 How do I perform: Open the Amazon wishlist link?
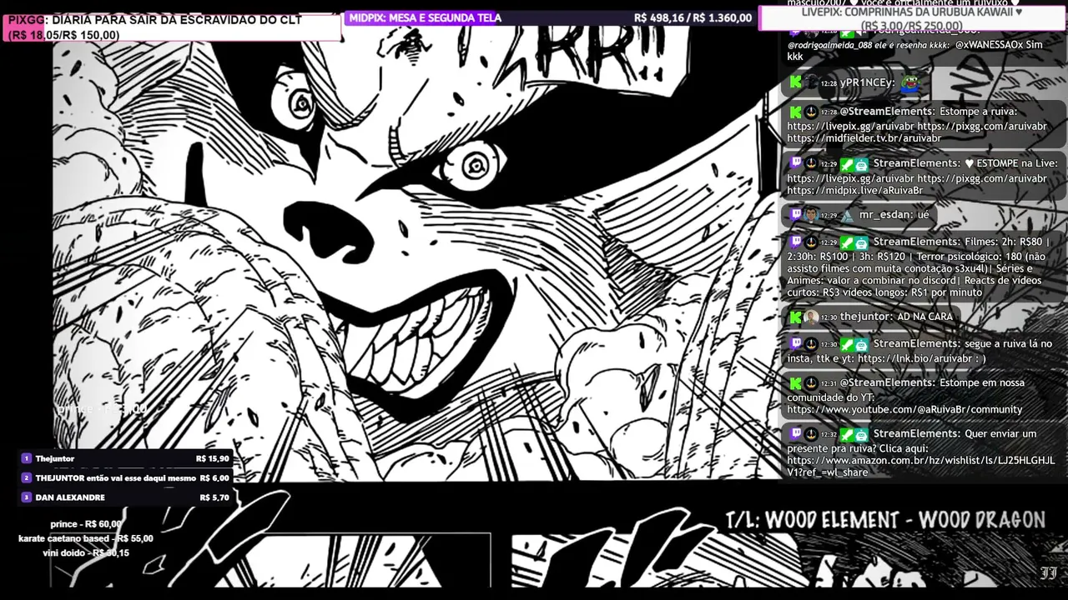pyautogui.click(x=921, y=466)
